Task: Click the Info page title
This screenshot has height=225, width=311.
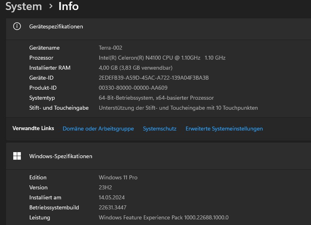Action: tap(68, 6)
